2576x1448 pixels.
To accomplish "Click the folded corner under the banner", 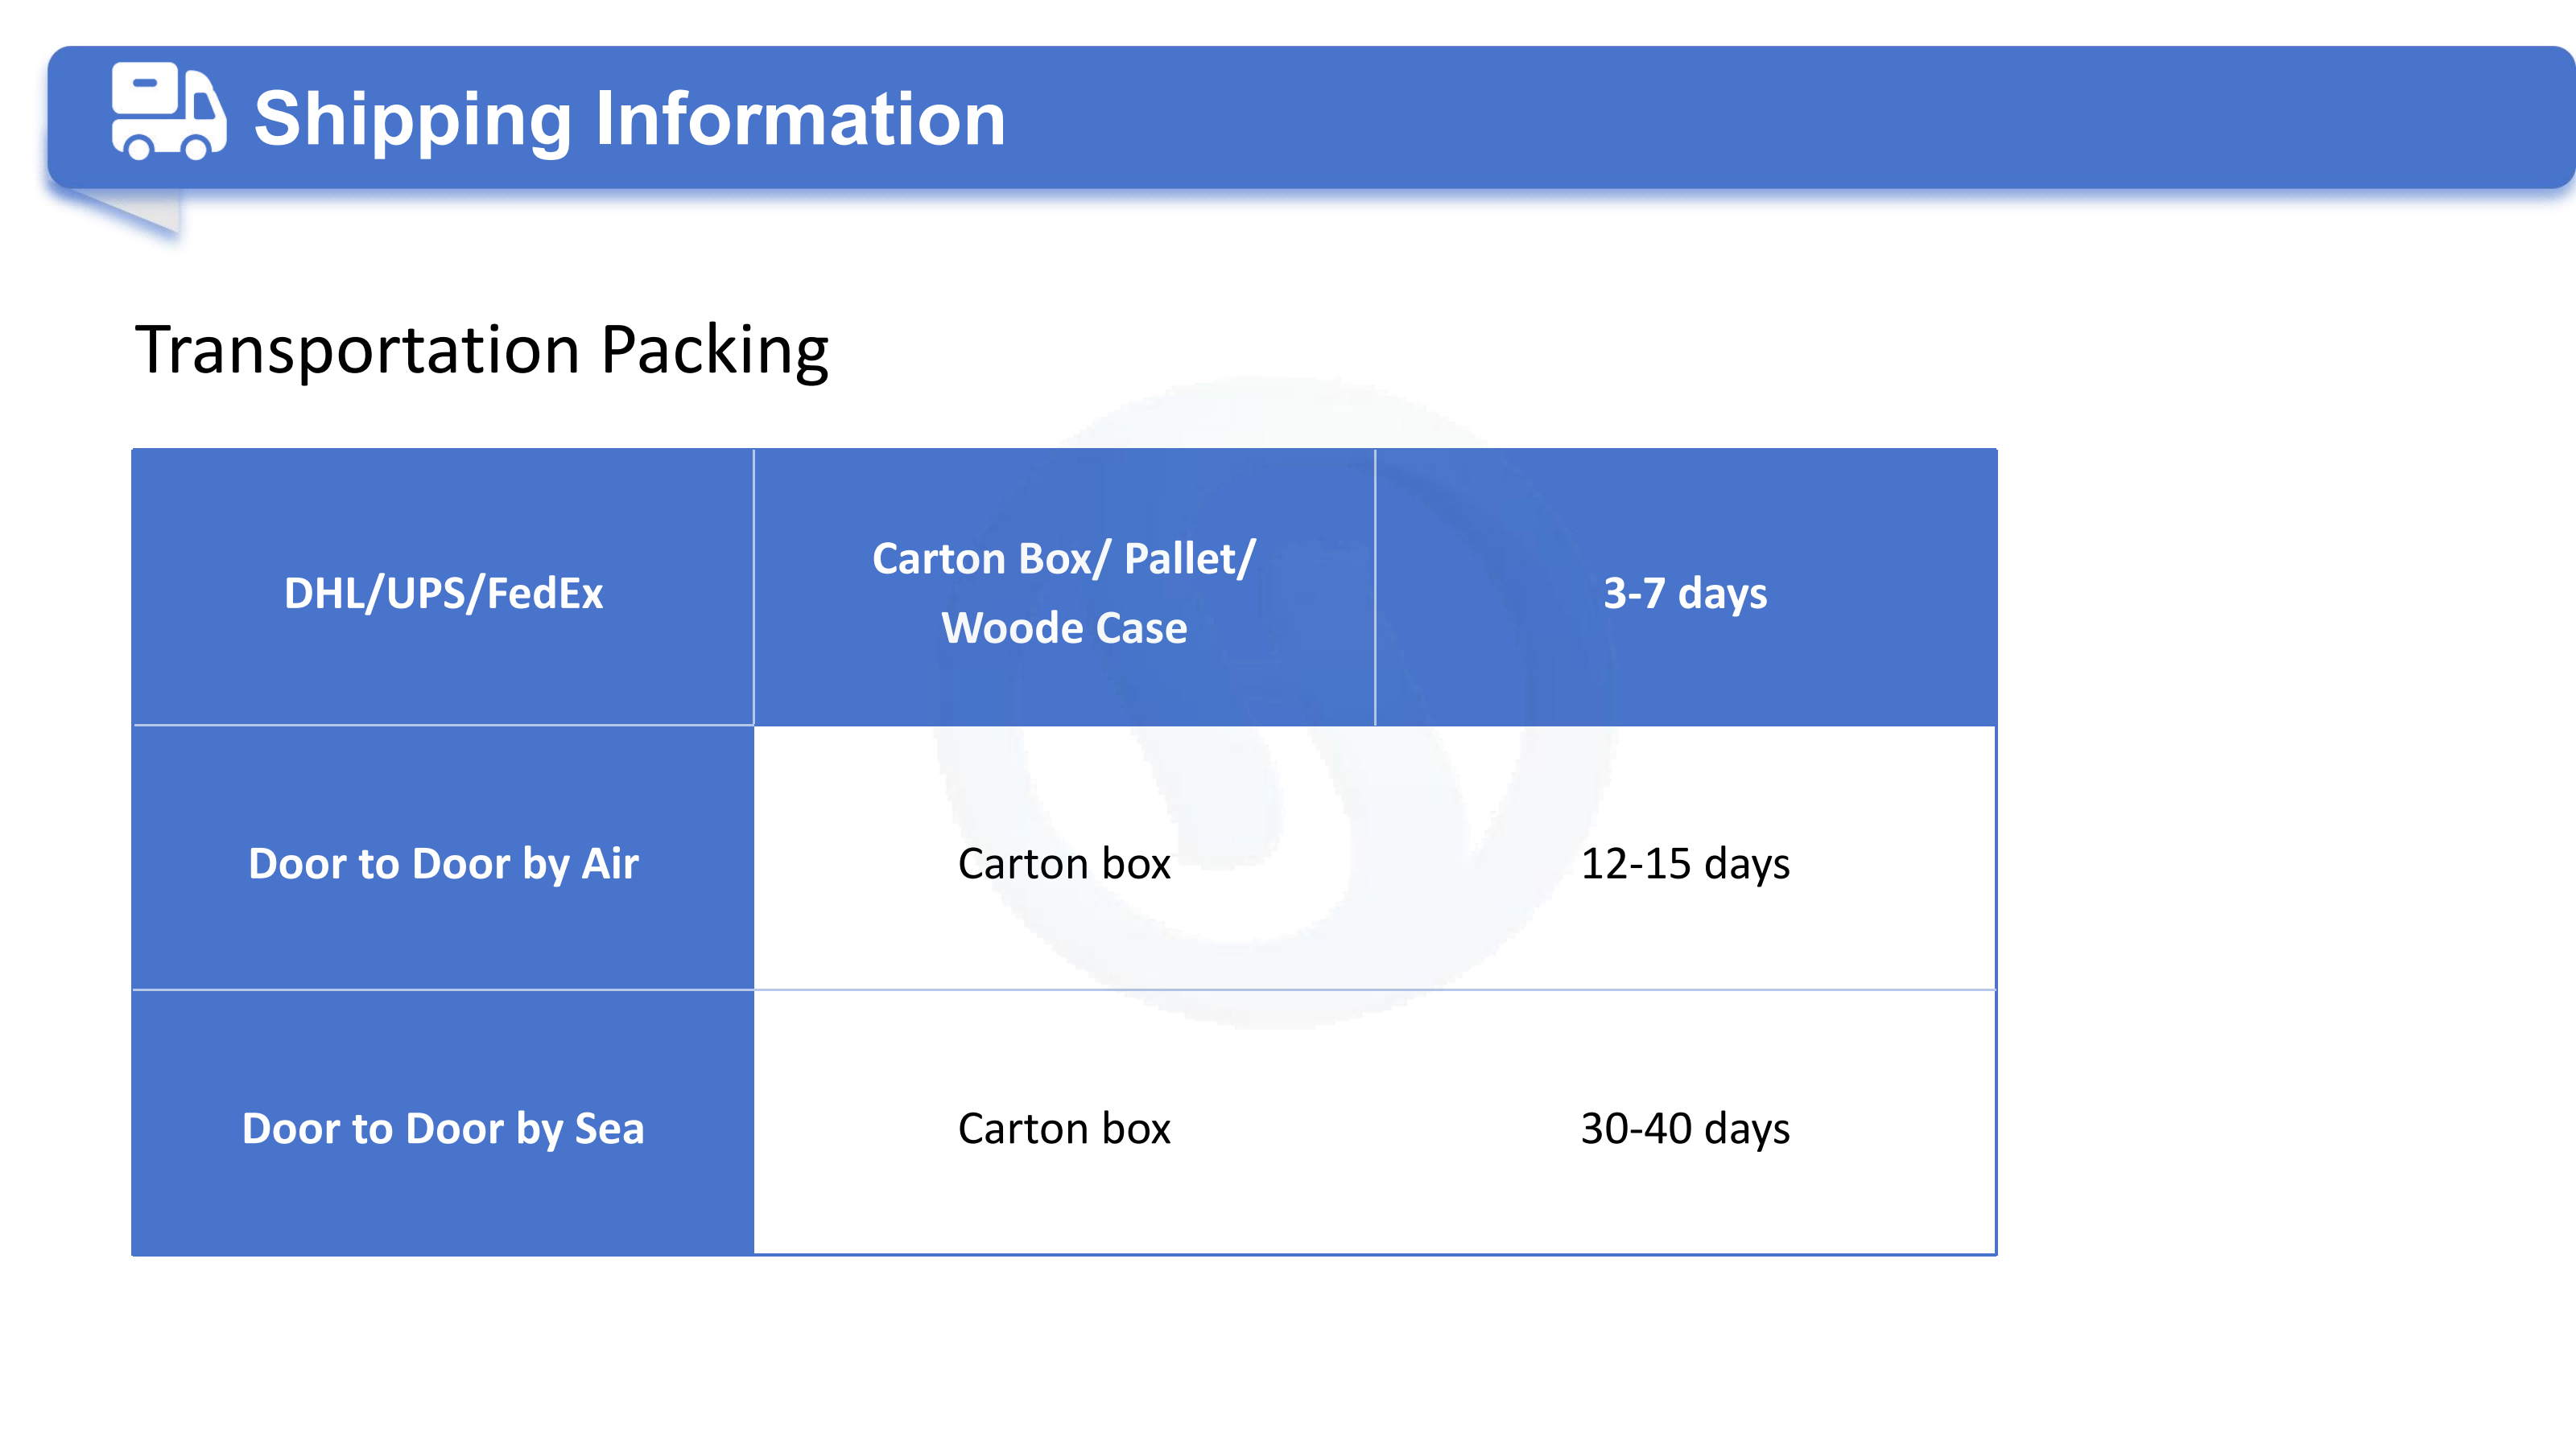I will tap(125, 212).
